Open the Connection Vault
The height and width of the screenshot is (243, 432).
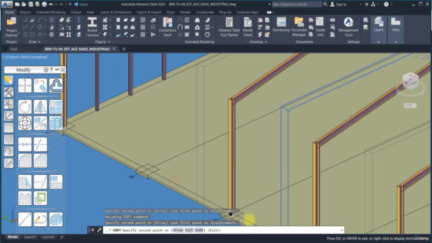[x=167, y=27]
